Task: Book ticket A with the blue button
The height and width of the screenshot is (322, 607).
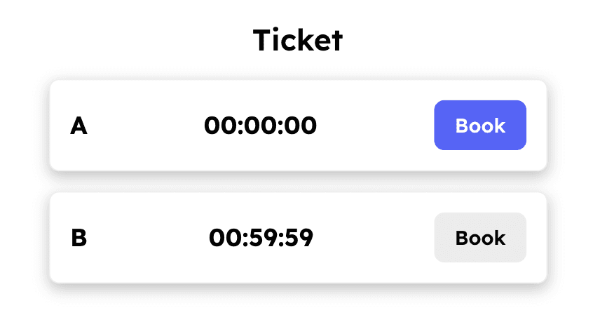Action: coord(480,125)
